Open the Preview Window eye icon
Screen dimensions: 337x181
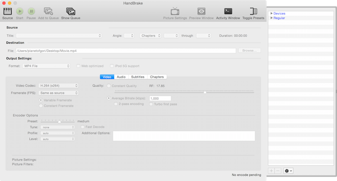pos(201,11)
